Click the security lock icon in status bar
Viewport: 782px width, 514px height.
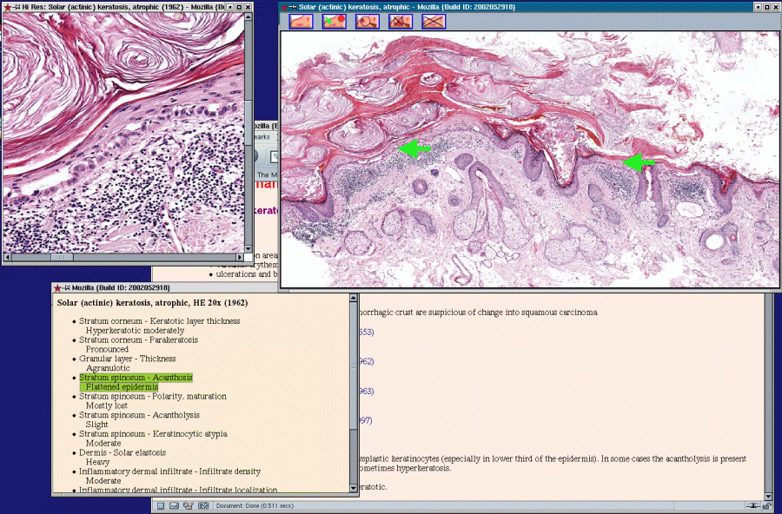pyautogui.click(x=766, y=506)
